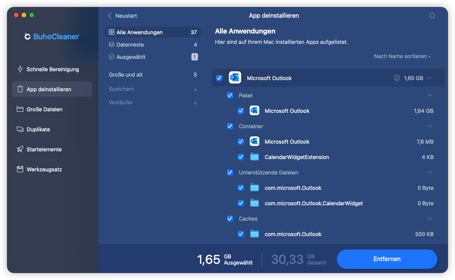
Task: Open Startelemente section
Action: coord(52,149)
